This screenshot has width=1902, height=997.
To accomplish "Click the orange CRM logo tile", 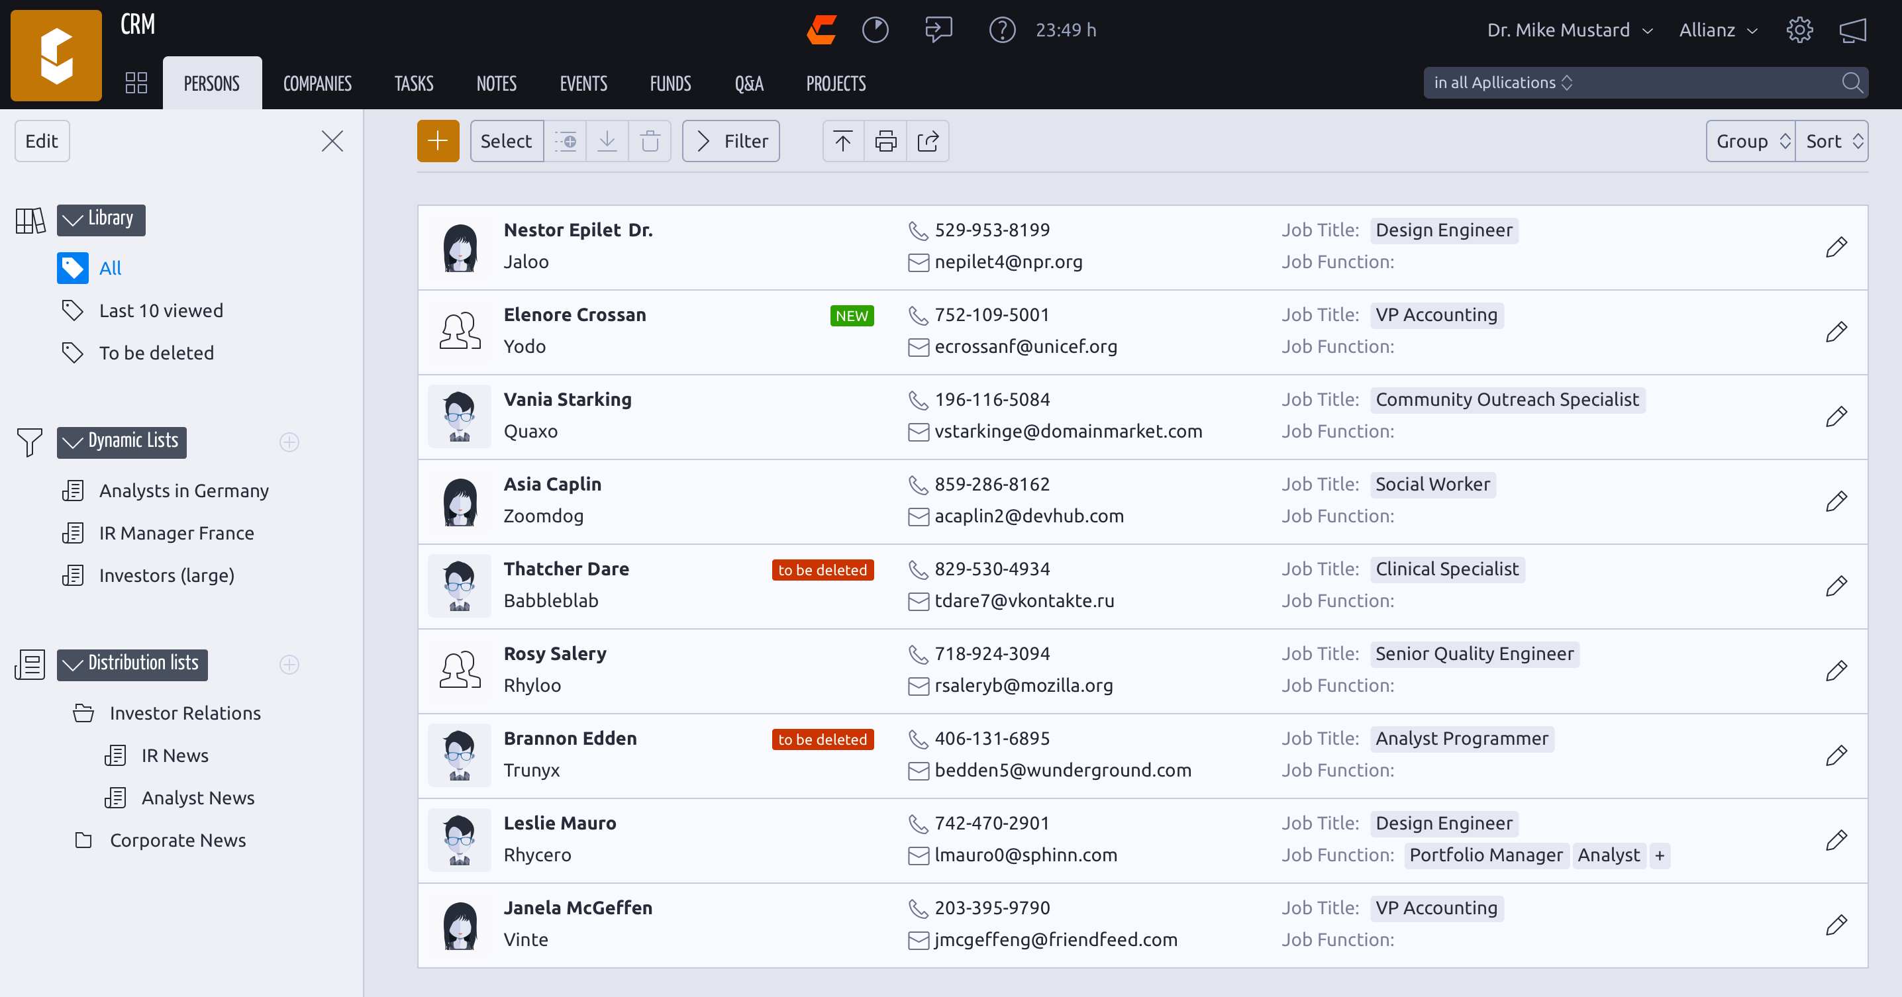I will point(56,56).
